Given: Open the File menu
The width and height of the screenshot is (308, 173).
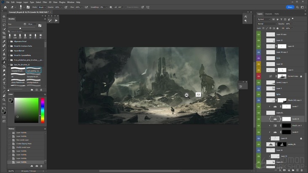Looking at the screenshot, I should pyautogui.click(x=8, y=2).
